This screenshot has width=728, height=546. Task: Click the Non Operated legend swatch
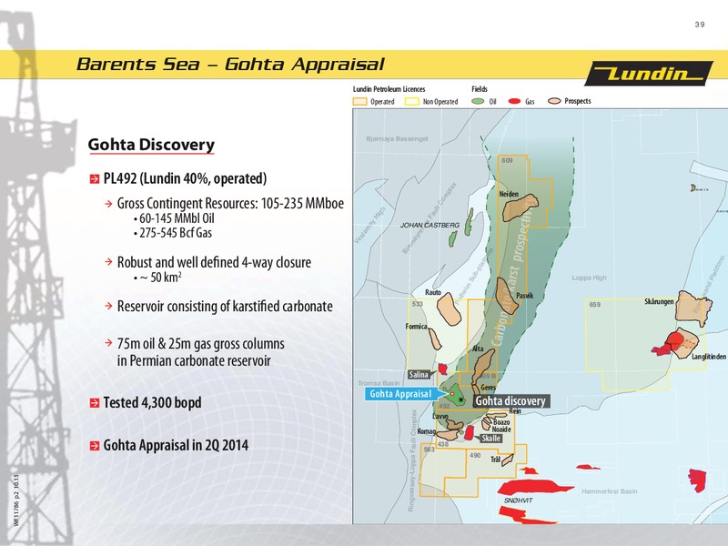412,102
